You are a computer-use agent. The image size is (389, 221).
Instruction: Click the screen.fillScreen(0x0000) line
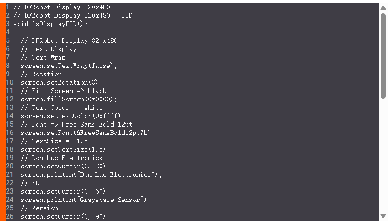tap(69, 99)
